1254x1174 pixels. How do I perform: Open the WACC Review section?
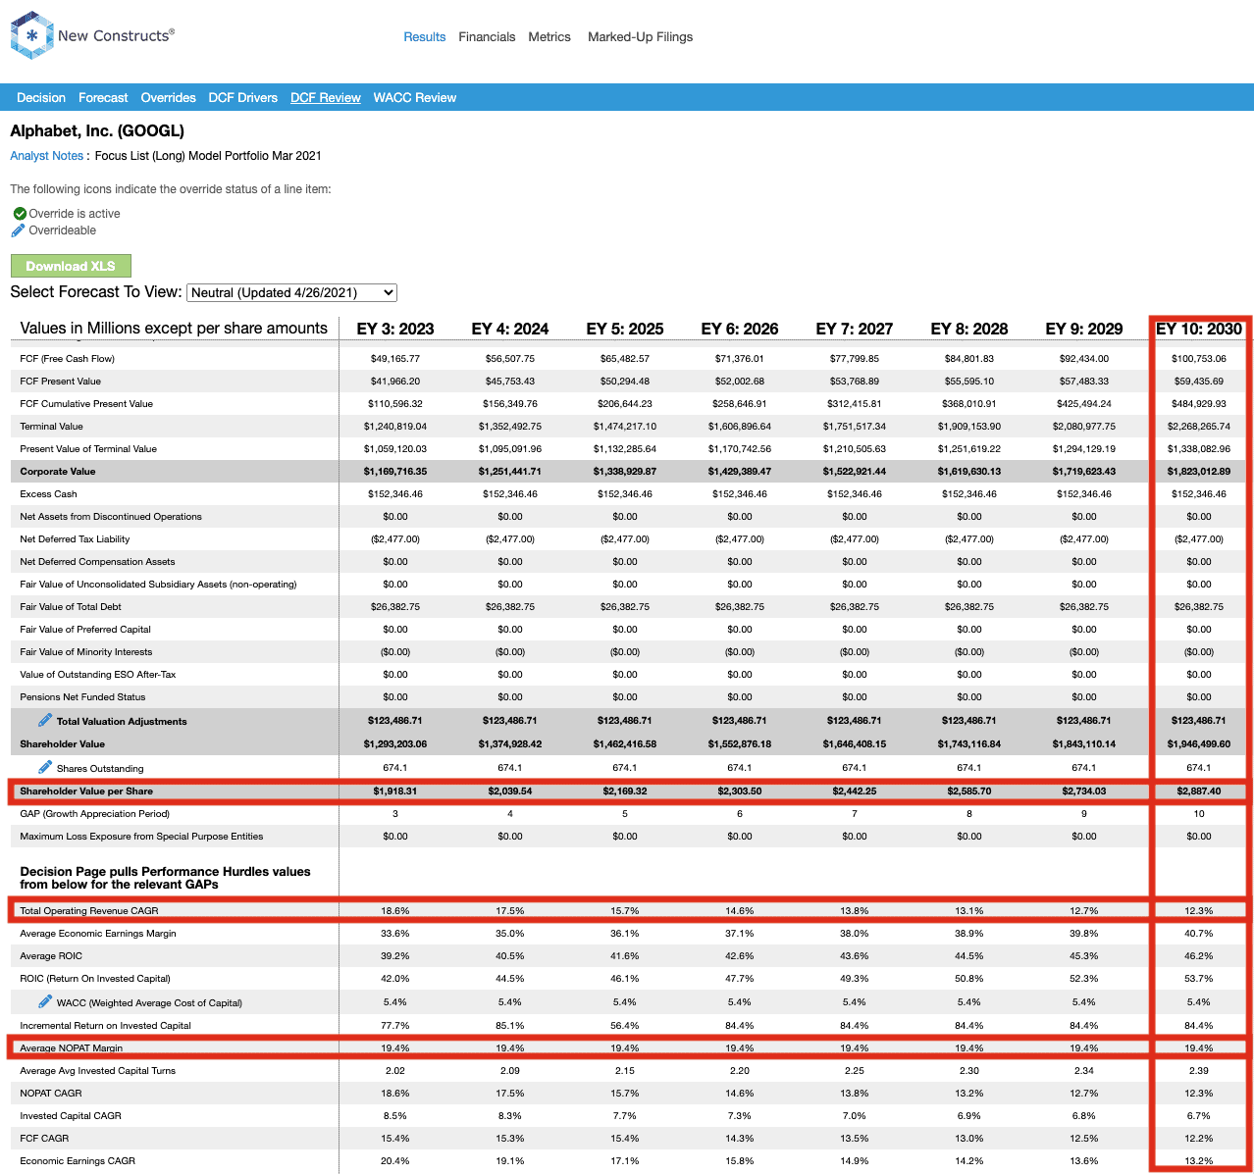414,98
